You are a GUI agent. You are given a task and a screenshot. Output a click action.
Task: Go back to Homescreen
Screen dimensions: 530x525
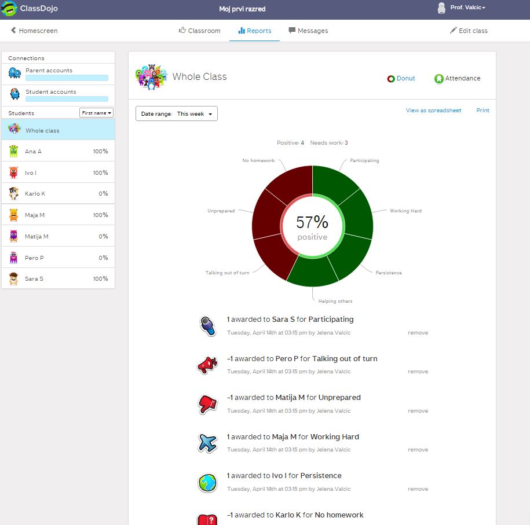pyautogui.click(x=34, y=31)
